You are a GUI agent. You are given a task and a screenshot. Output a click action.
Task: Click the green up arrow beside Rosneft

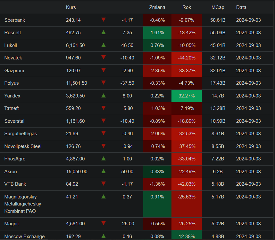point(103,32)
